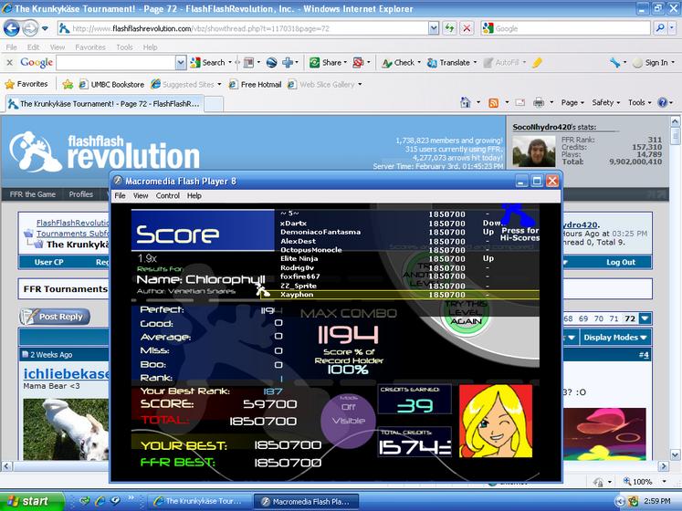Viewport: 682px width, 511px height.
Task: Open the Google toolbar search box dropdown
Action: [181, 63]
